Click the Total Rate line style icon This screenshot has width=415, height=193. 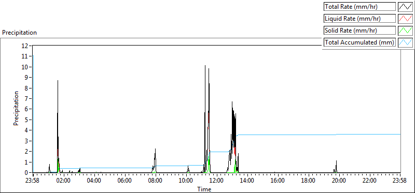406,7
